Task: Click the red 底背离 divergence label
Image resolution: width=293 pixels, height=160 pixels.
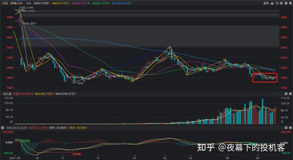Action: pos(77,154)
